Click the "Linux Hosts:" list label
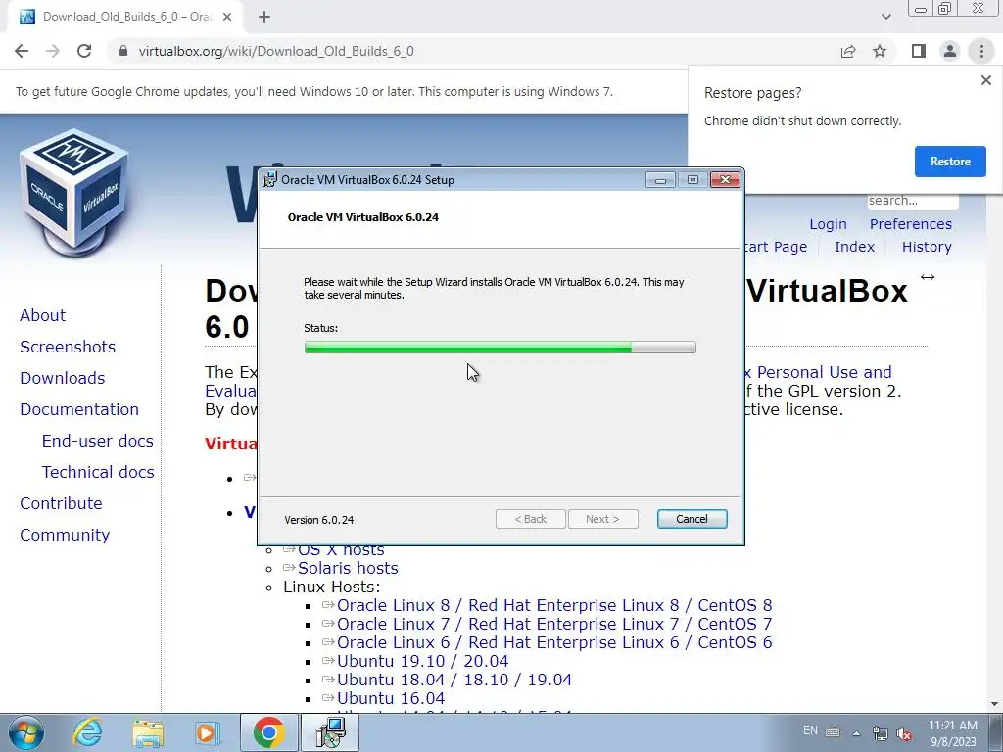The image size is (1003, 752). pos(331,587)
